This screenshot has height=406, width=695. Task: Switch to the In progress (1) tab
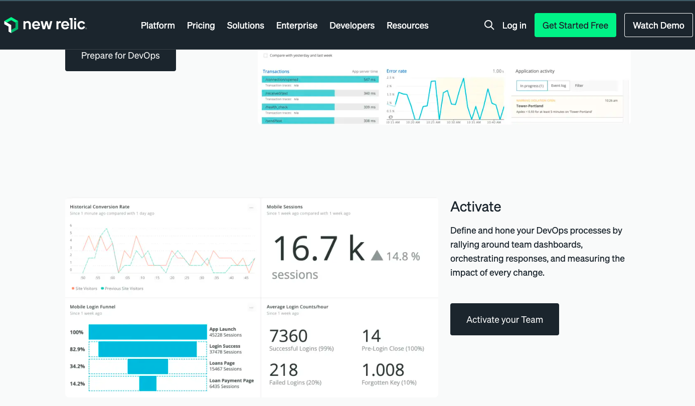coord(532,86)
